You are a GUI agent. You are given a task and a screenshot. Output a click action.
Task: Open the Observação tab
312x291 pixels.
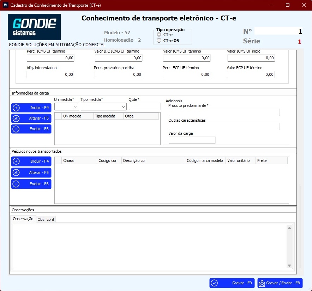click(x=23, y=219)
